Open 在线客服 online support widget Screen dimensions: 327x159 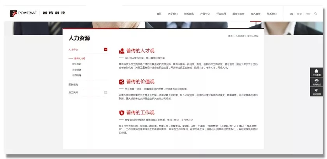[316, 73]
